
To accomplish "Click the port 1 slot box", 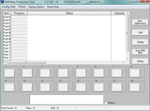I will tap(10, 73).
